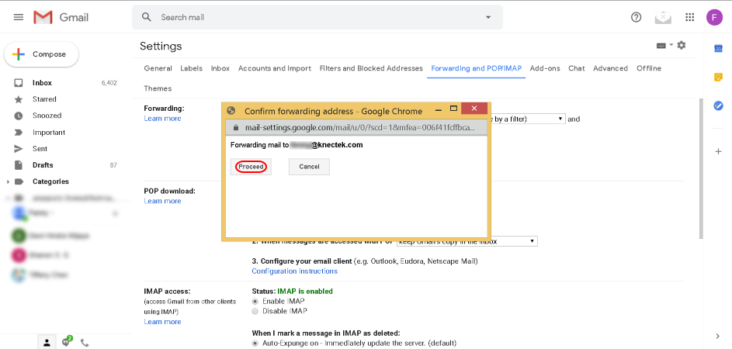732x349 pixels.
Task: Open the main menu hamburger icon
Action: (x=19, y=17)
